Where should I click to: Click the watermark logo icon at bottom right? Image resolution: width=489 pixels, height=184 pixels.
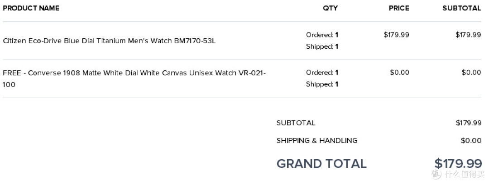pyautogui.click(x=436, y=174)
